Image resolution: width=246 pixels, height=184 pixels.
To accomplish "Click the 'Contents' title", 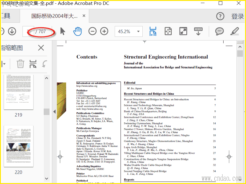I will click(87, 57).
